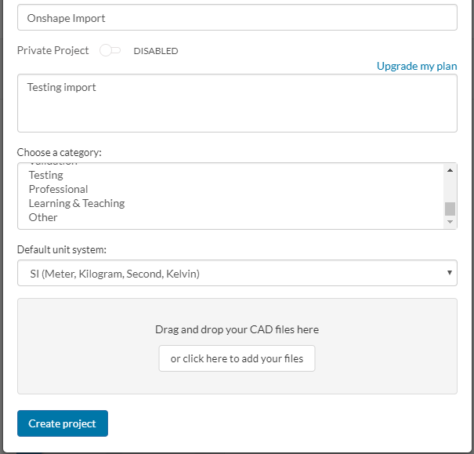Screen dimensions: 474x454
Task: Toggle the Private Project switch
Action: click(x=110, y=51)
